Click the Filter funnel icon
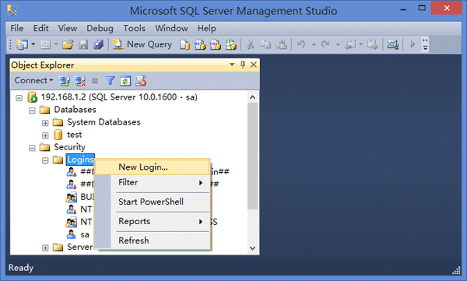This screenshot has width=467, height=281. pos(111,81)
